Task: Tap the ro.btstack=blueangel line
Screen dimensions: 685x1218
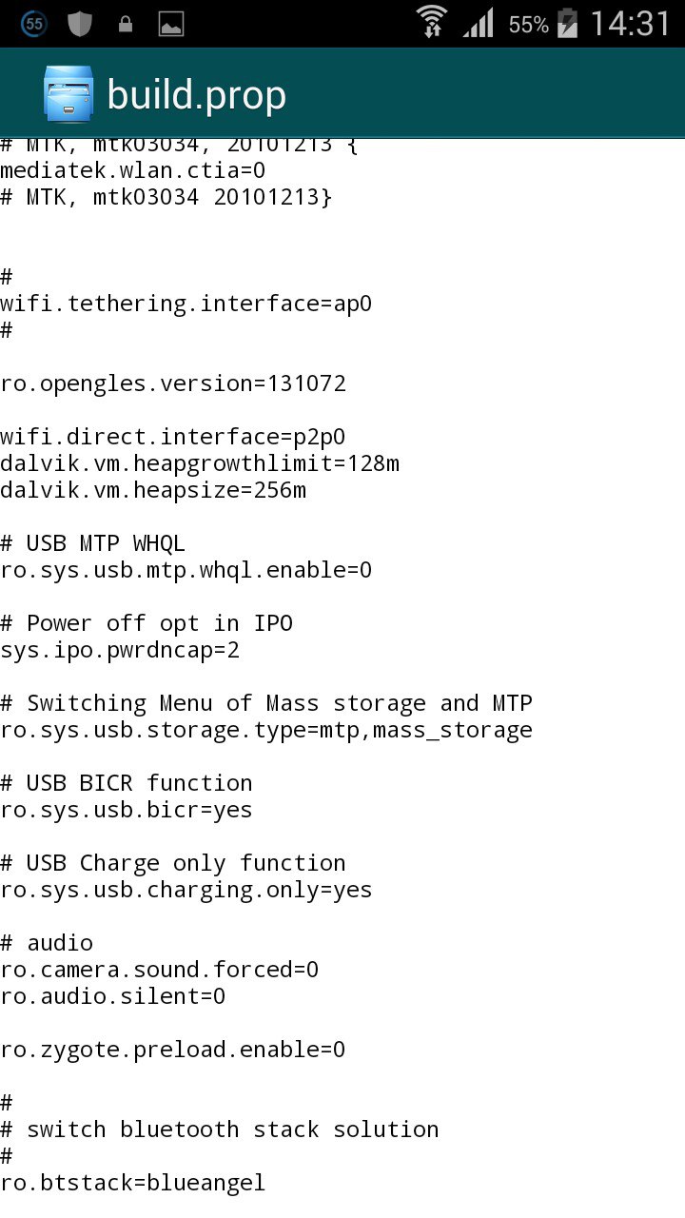Action: pos(133,1183)
